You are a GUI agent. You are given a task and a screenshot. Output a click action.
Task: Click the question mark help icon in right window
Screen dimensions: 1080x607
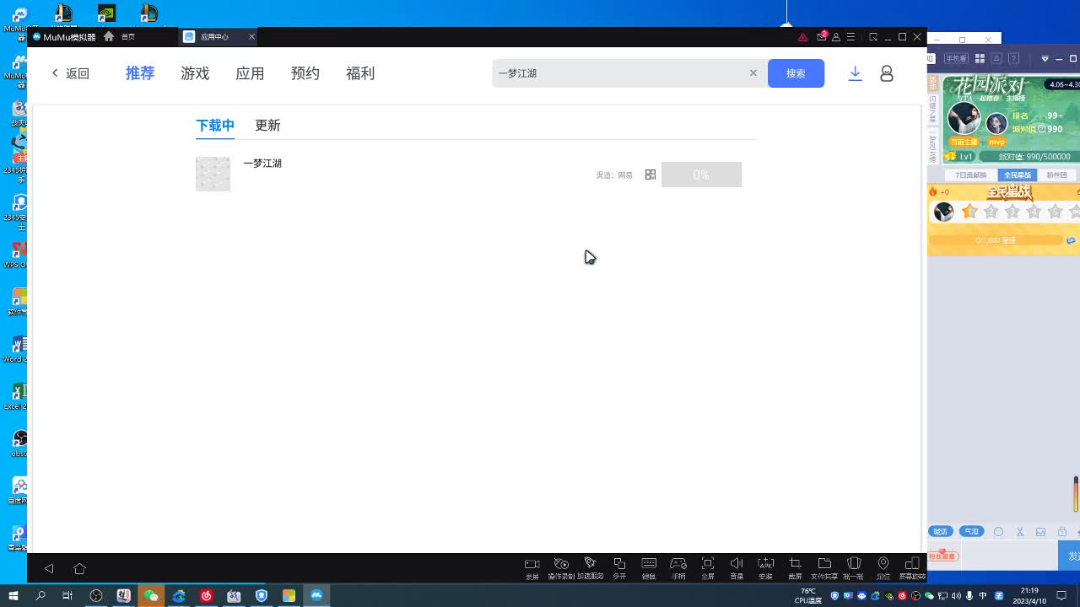pyautogui.click(x=1013, y=59)
